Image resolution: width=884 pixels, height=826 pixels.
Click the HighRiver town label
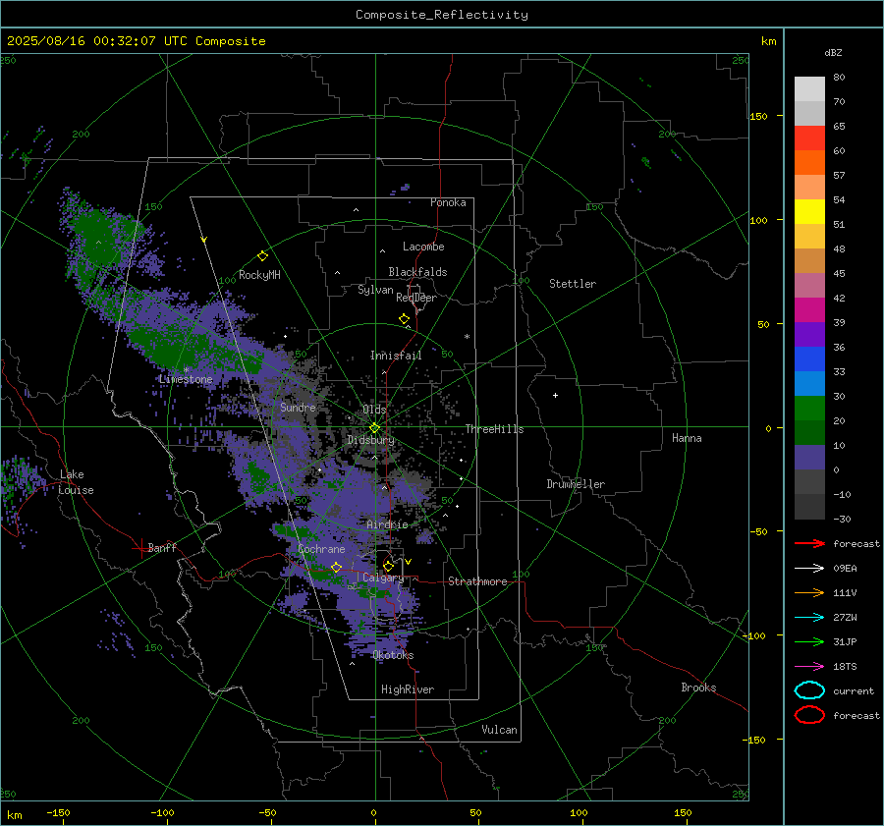click(x=408, y=689)
